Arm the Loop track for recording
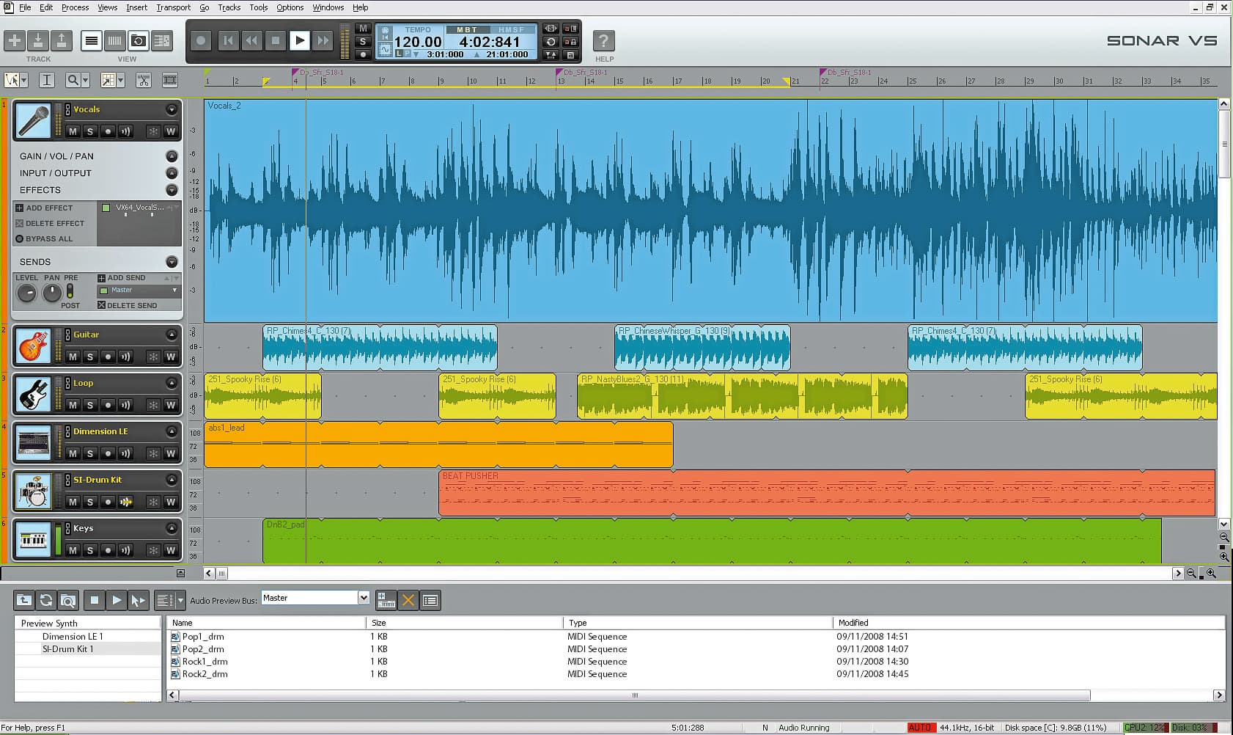This screenshot has width=1233, height=735. [108, 406]
